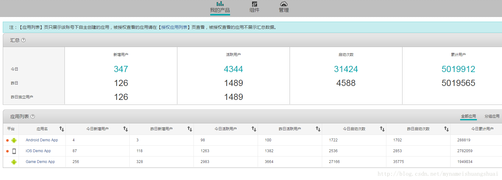The image size is (502, 180).
Task: Click Android icon for Game Demo App
Action: coord(14,162)
